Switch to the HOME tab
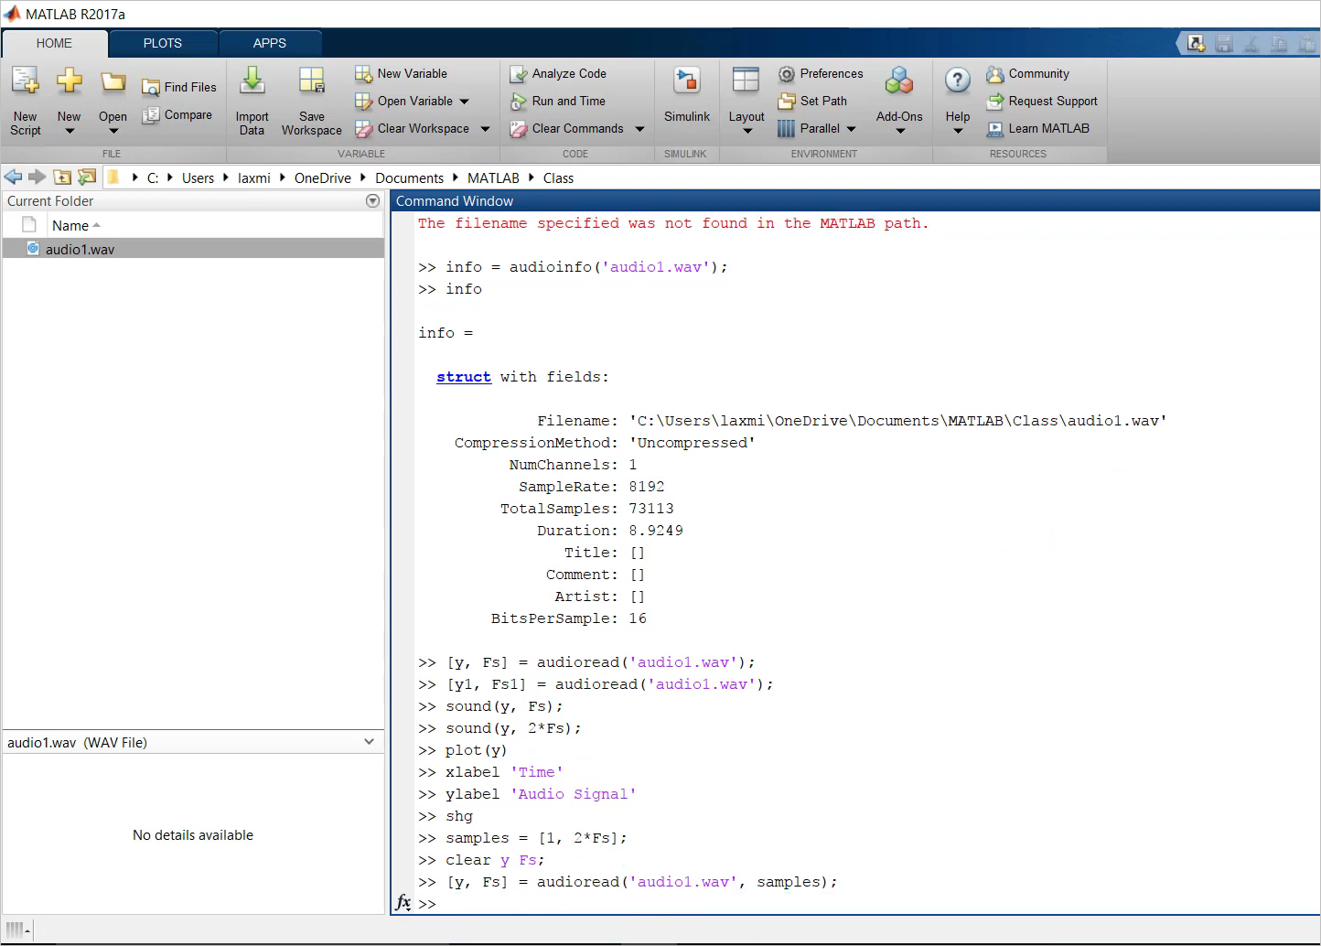The height and width of the screenshot is (946, 1321). coord(54,43)
